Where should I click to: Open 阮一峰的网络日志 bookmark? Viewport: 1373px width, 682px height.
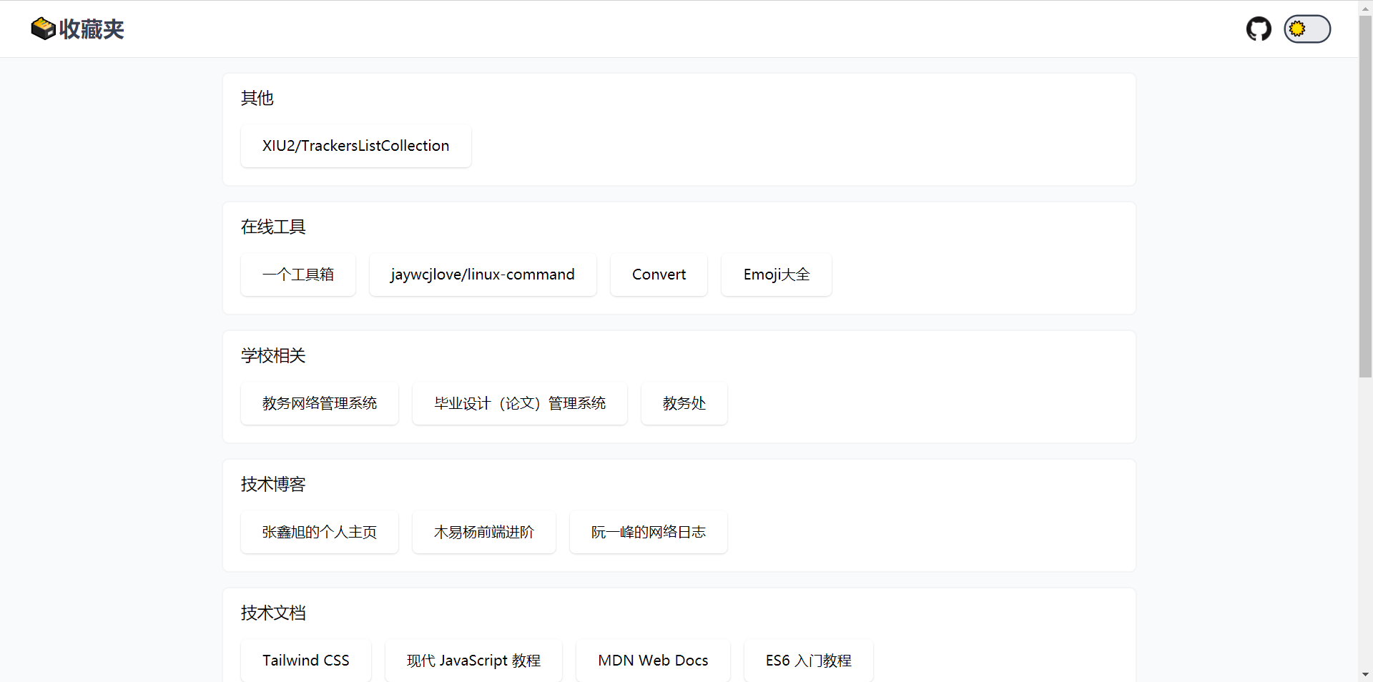click(649, 532)
